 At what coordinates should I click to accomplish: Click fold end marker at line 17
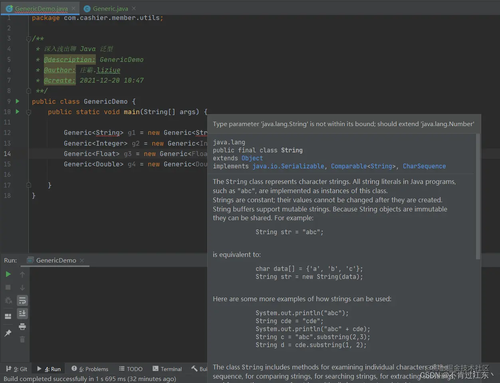28,185
